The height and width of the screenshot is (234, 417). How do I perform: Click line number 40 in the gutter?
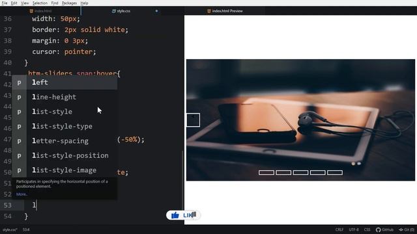pos(8,62)
